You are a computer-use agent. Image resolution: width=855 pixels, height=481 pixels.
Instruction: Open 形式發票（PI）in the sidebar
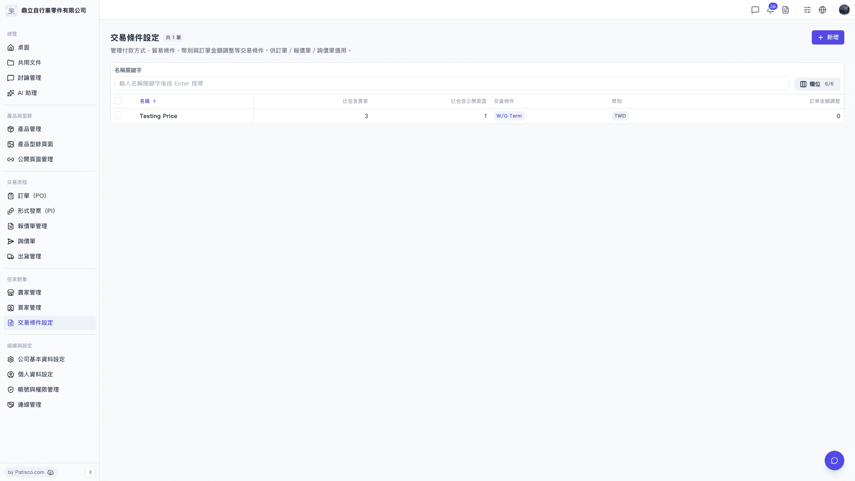[x=49, y=211]
